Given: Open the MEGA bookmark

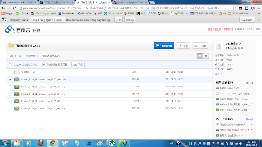Looking at the screenshot, I should click(129, 13).
